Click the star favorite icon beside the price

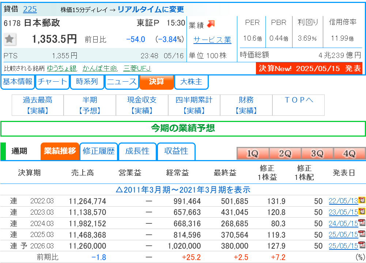click(10, 39)
